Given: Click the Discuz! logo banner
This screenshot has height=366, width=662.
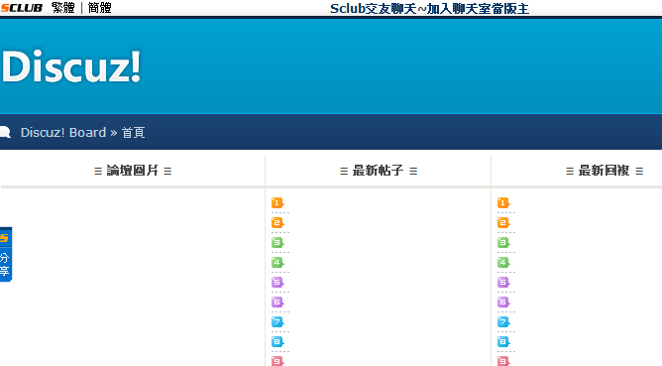Looking at the screenshot, I should (71, 65).
